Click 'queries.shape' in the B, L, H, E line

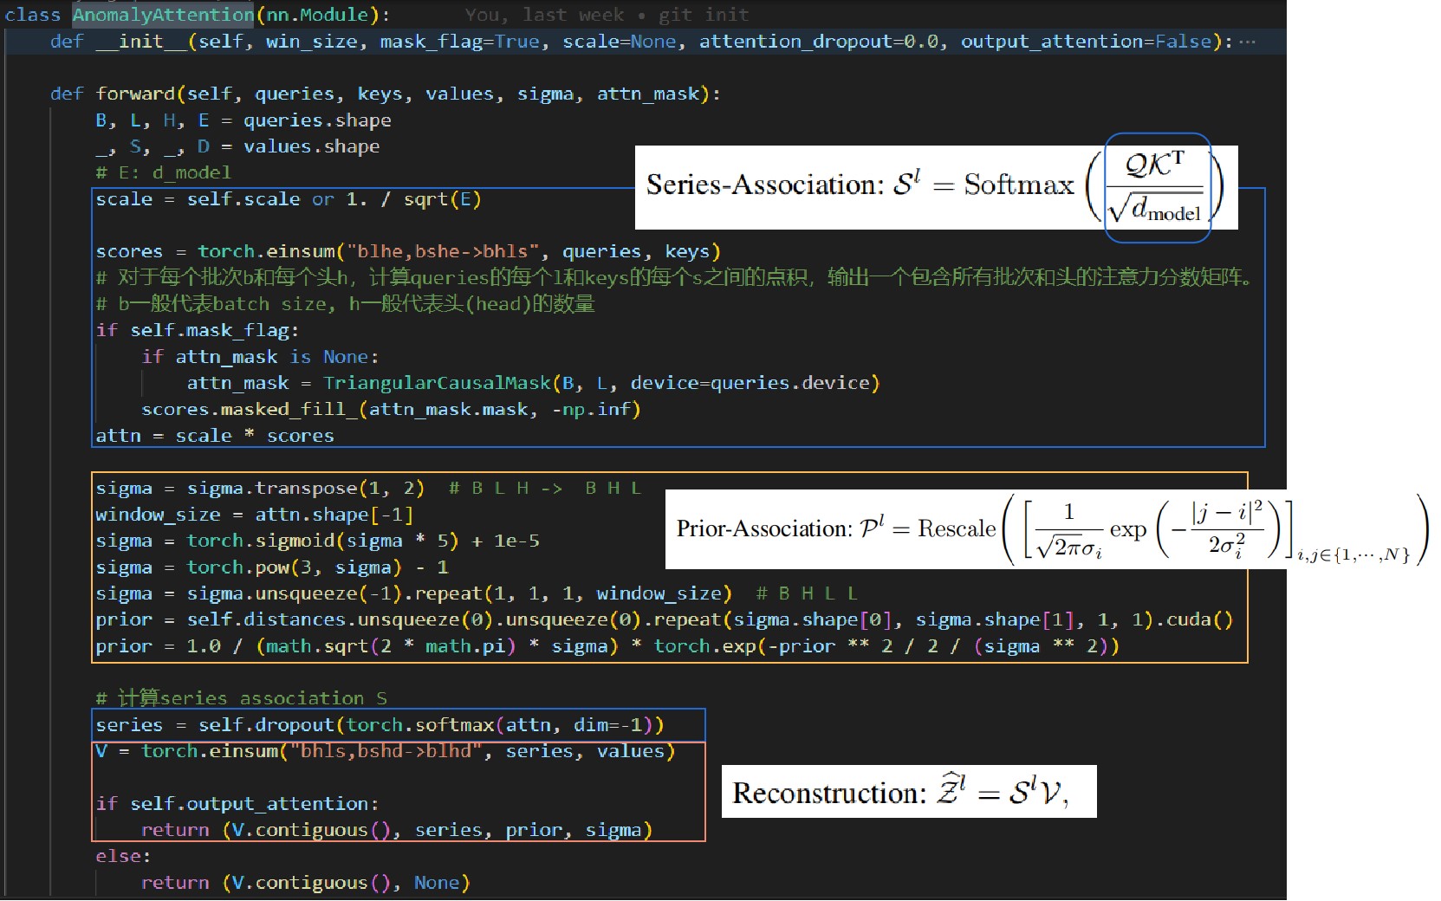(x=317, y=120)
